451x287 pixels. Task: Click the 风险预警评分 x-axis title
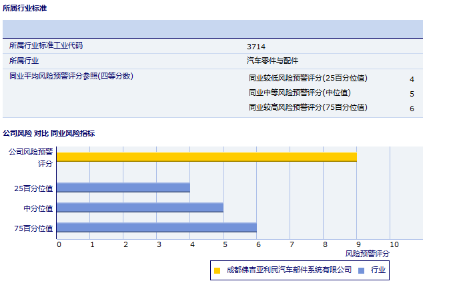[367, 254]
